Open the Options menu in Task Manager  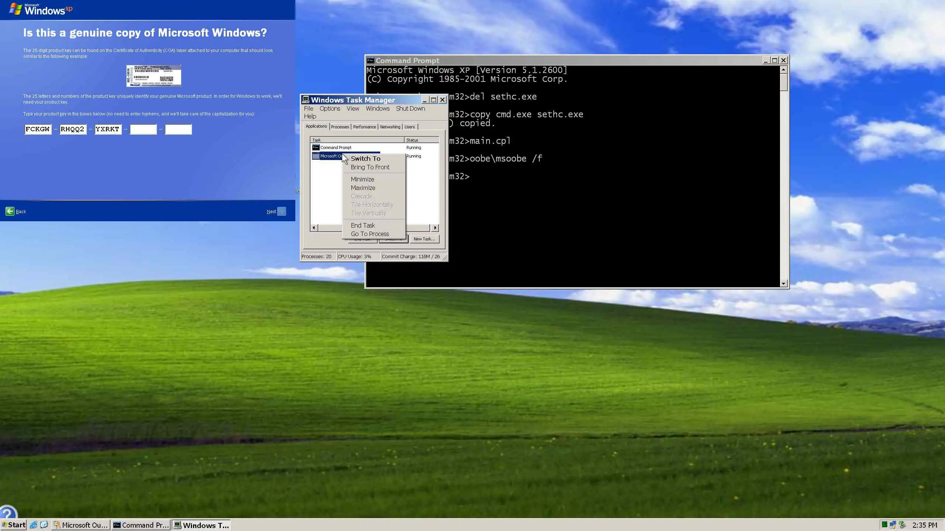pyautogui.click(x=330, y=108)
